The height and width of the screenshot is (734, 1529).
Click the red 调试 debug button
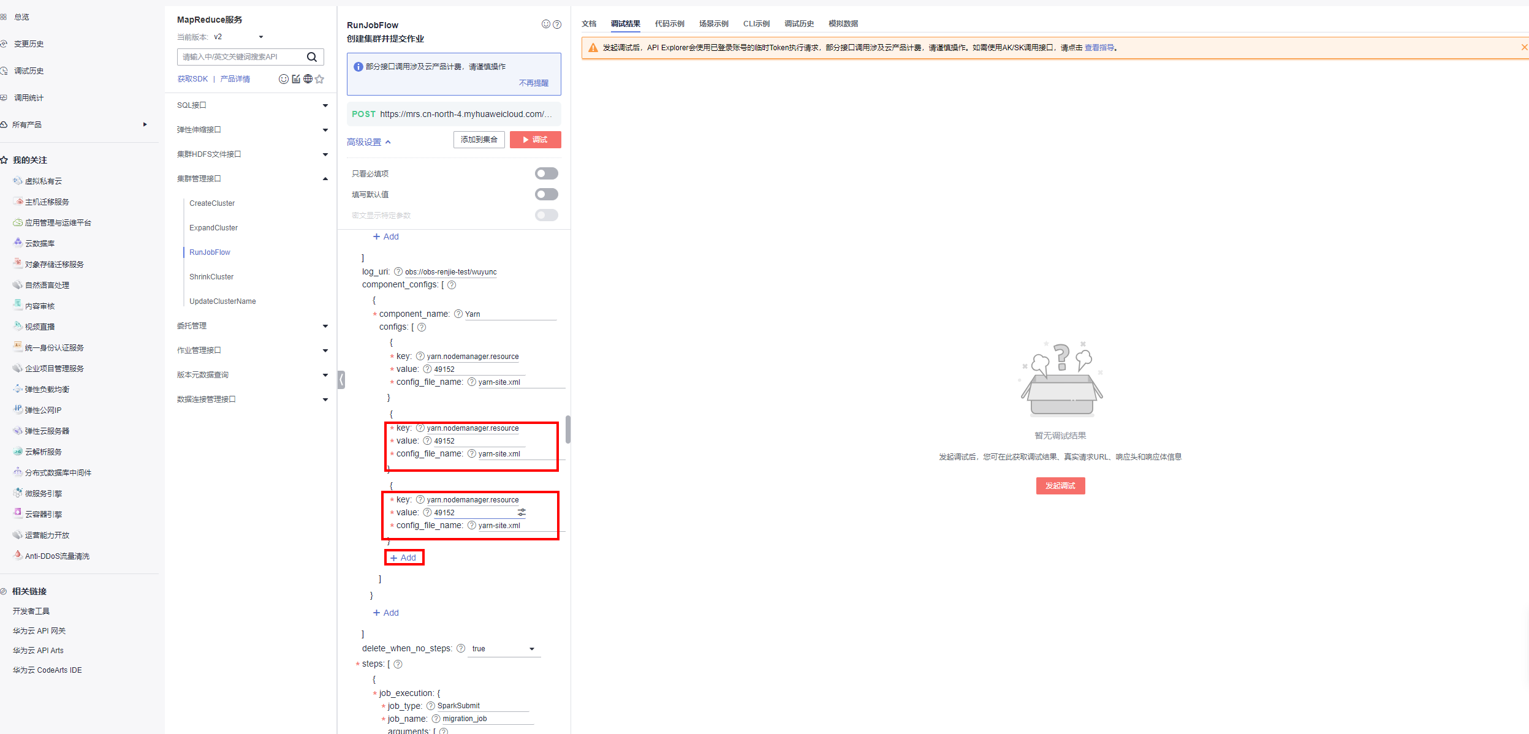pyautogui.click(x=535, y=140)
